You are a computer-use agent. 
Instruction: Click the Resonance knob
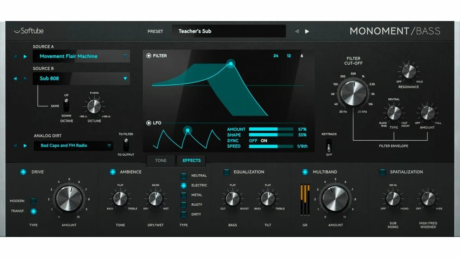(409, 71)
